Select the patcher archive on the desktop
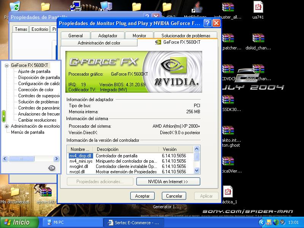304x228 pixels. click(x=228, y=38)
